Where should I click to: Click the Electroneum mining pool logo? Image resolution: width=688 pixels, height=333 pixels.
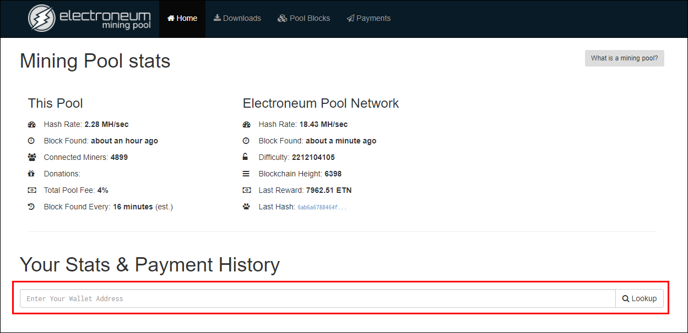click(x=89, y=18)
